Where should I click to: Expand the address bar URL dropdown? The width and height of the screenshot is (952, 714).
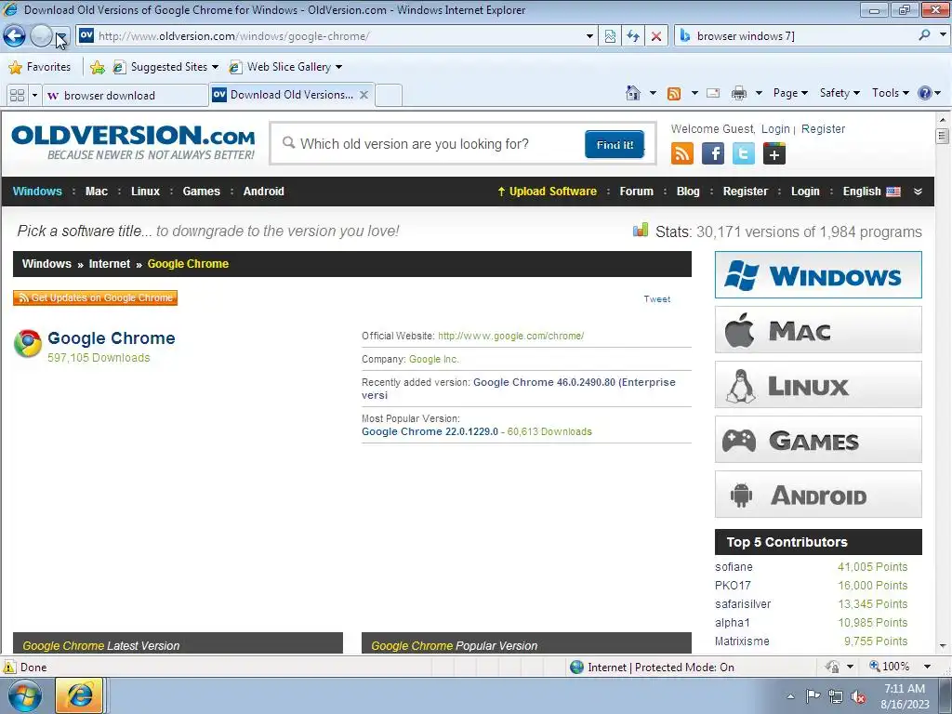click(x=588, y=36)
